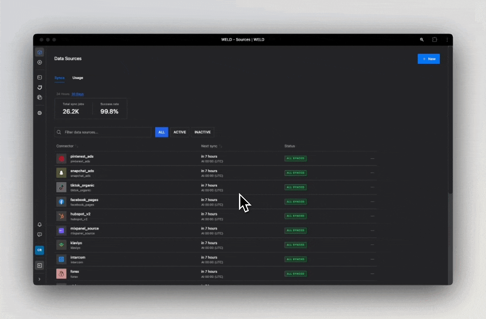This screenshot has height=319, width=486.
Task: Expand the left sidebar with the chevron
Action: point(39,279)
